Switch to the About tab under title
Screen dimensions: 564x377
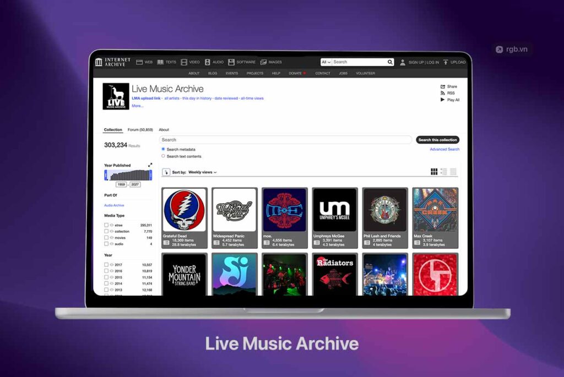(164, 130)
